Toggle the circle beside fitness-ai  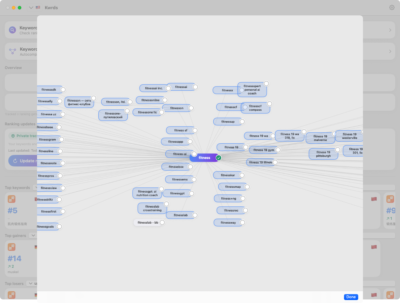(194, 154)
